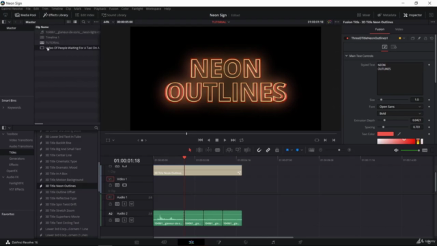
Task: Go to the Media page icon
Action: pyautogui.click(x=137, y=242)
